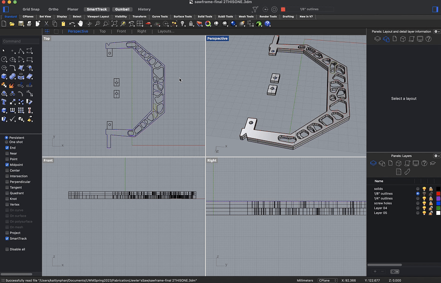The height and width of the screenshot is (283, 441).
Task: Toggle the Grid Snap button
Action: tap(31, 9)
